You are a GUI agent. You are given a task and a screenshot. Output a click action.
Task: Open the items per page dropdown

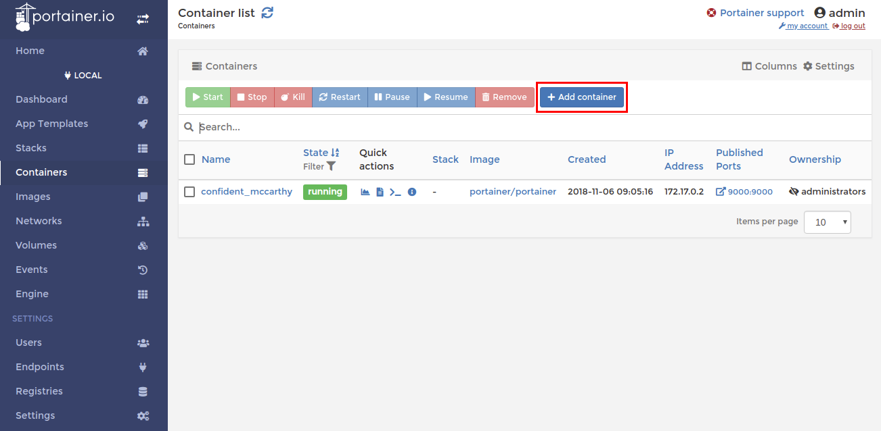(827, 222)
